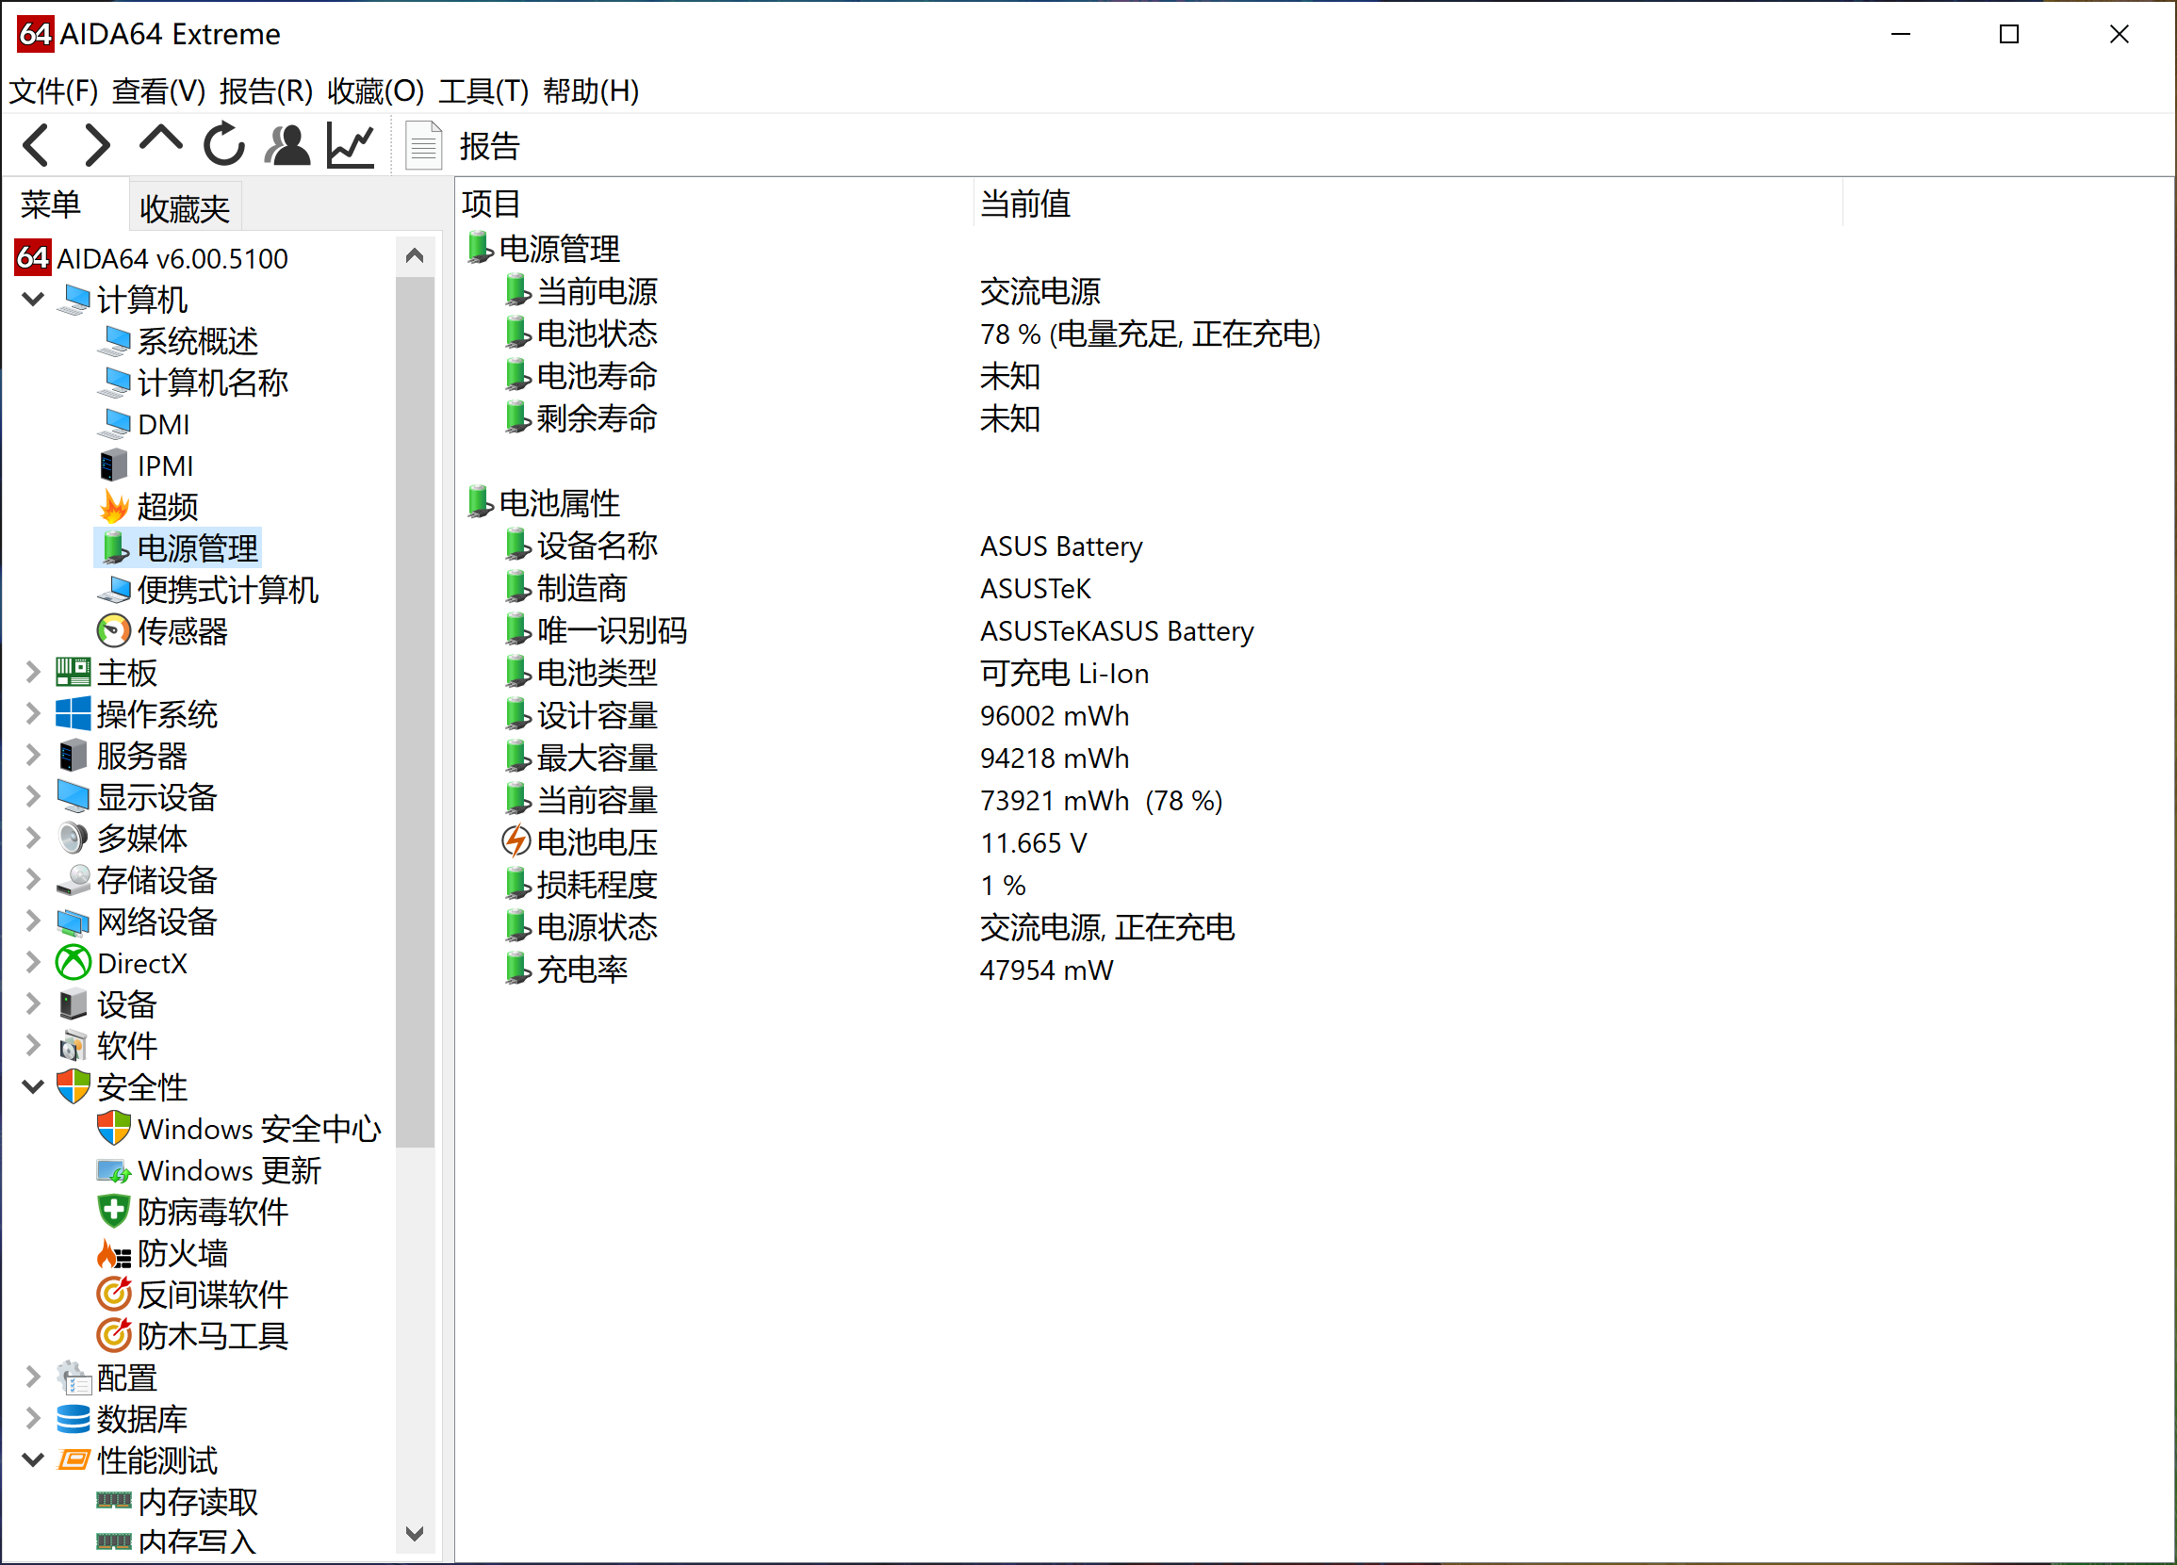The image size is (2177, 1565).
Task: Click the IPMI server icon
Action: tap(113, 465)
